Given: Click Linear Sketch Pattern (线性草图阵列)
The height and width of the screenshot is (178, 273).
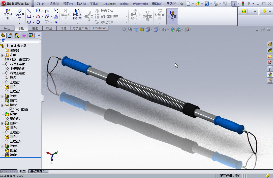Looking at the screenshot, I should click(x=107, y=17).
